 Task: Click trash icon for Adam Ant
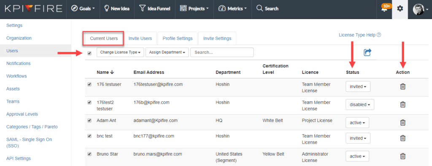click(x=402, y=123)
